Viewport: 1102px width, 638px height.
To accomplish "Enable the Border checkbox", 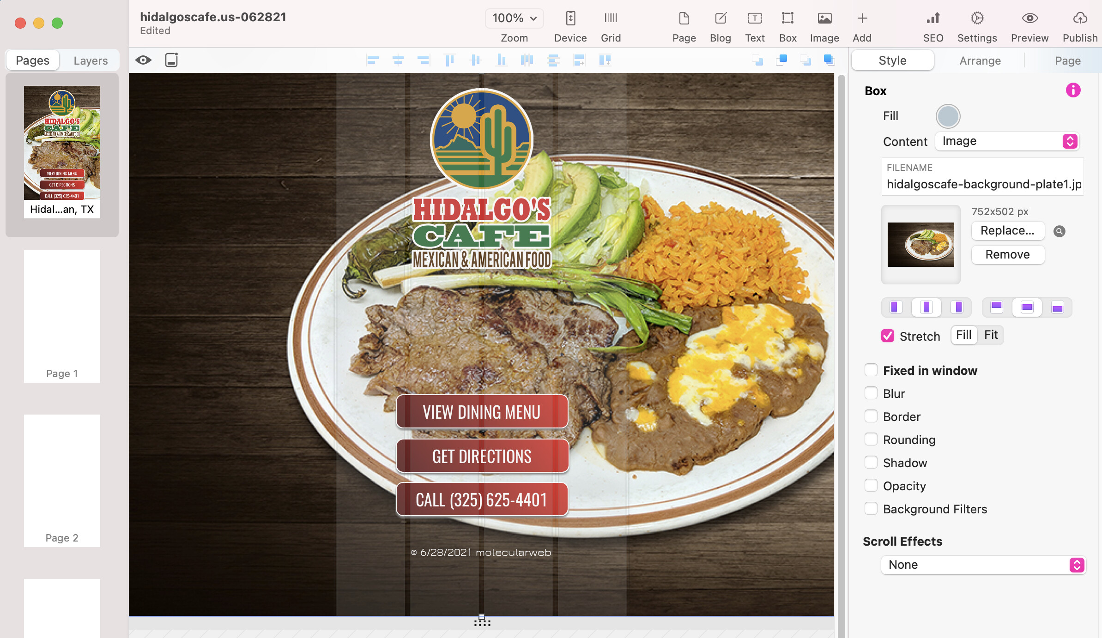I will tap(871, 416).
